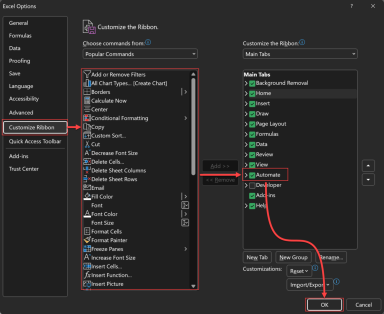
Task: Click the Add or Remove Filters funnel icon
Action: pos(87,74)
